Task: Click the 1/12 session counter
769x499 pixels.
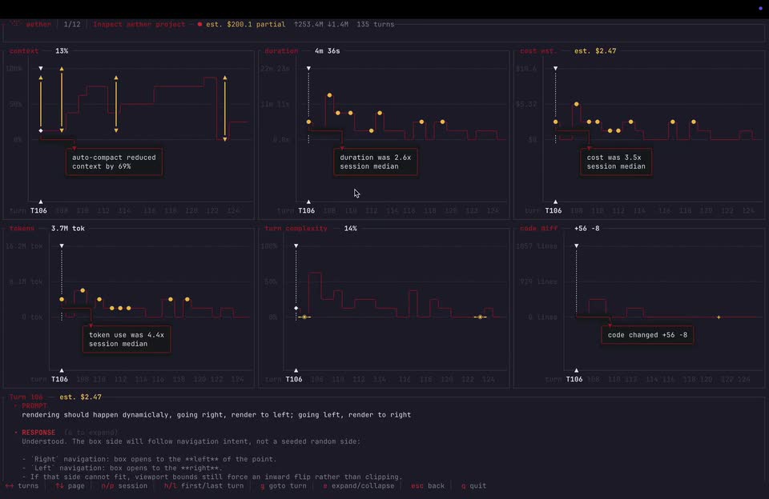Action: [x=72, y=24]
